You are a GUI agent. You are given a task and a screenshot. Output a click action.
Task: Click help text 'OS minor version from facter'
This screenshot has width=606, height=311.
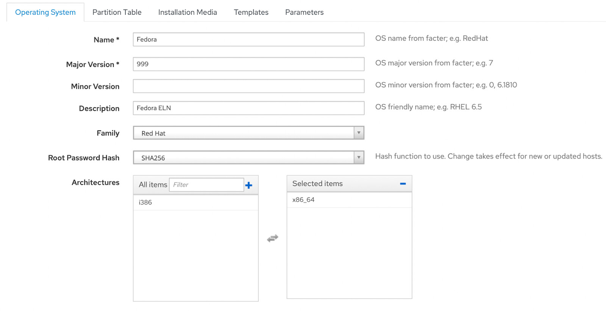[x=446, y=85]
